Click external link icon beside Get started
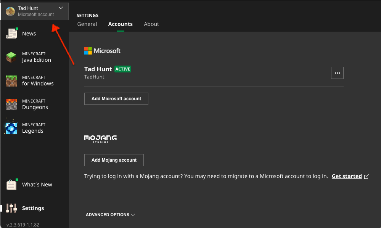This screenshot has height=228, width=381. (367, 176)
